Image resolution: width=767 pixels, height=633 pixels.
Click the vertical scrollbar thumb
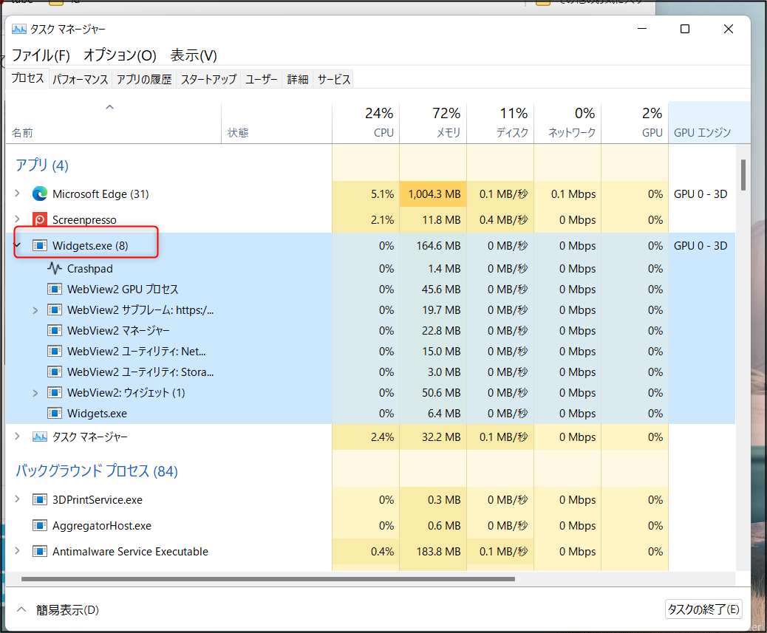pos(743,175)
